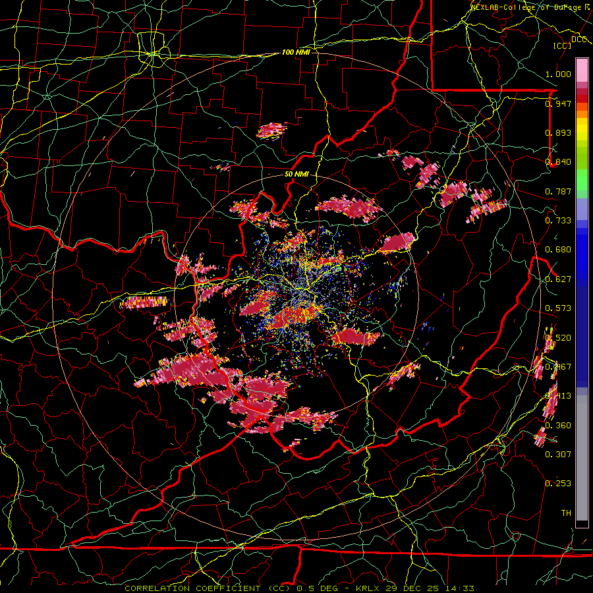593x593 pixels.
Task: Click the 0.787 color scale value
Action: 558,191
